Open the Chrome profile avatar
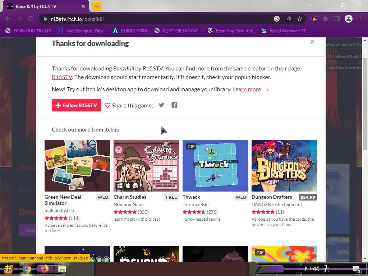This screenshot has height=276, width=368. coord(349,19)
